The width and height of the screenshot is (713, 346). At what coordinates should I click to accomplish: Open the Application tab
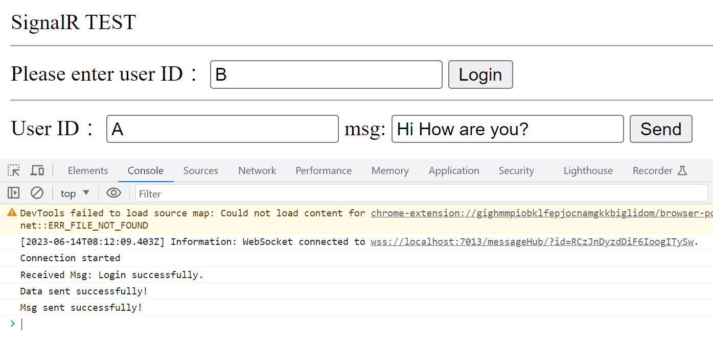454,170
